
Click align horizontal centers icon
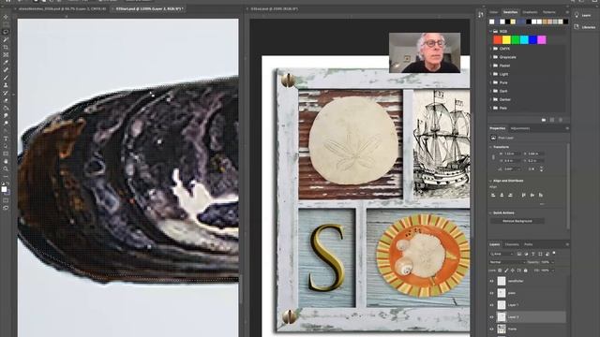tap(502, 196)
